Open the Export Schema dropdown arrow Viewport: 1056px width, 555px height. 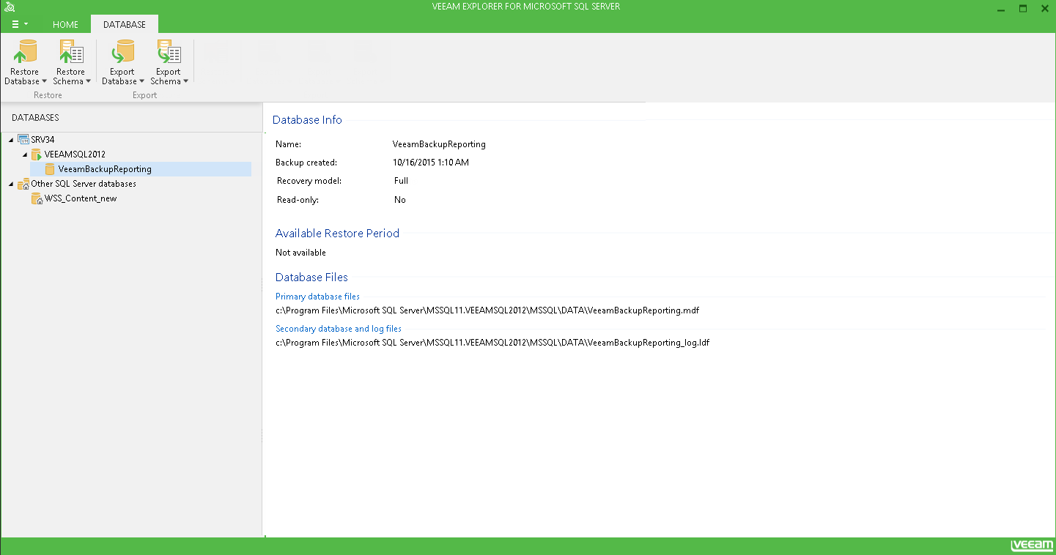[x=185, y=81]
